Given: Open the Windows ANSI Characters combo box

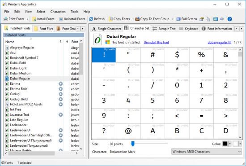Looking at the screenshot, I should (207, 152).
